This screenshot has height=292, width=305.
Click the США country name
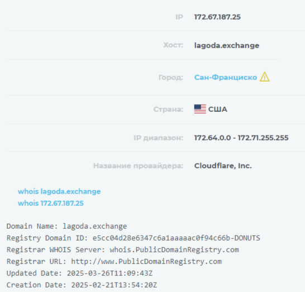pos(218,109)
